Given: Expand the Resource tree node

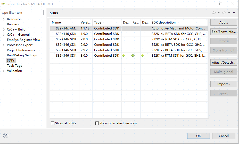Looking at the screenshot, I should 4,19.
